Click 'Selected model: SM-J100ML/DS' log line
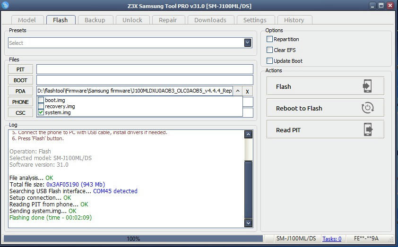The image size is (398, 247). [x=51, y=158]
